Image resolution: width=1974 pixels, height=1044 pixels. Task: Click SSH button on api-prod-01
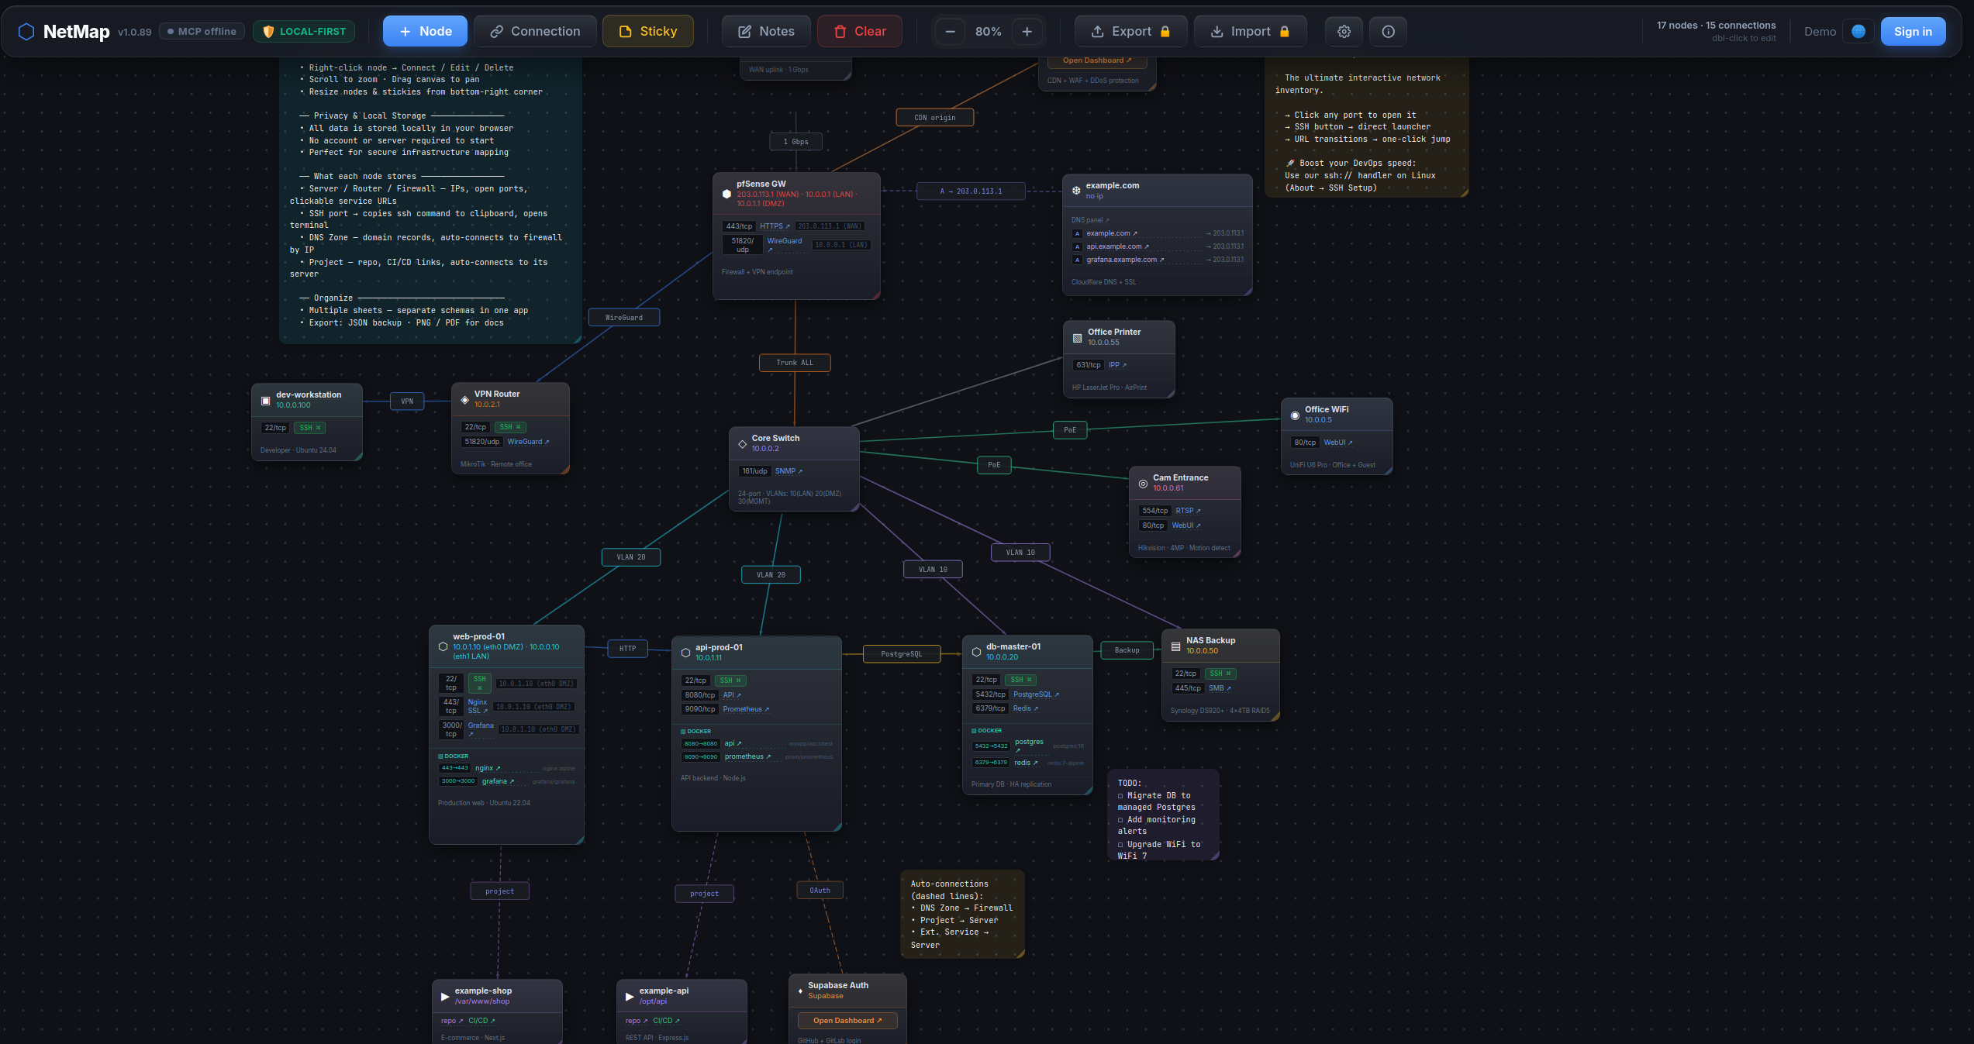pyautogui.click(x=730, y=680)
